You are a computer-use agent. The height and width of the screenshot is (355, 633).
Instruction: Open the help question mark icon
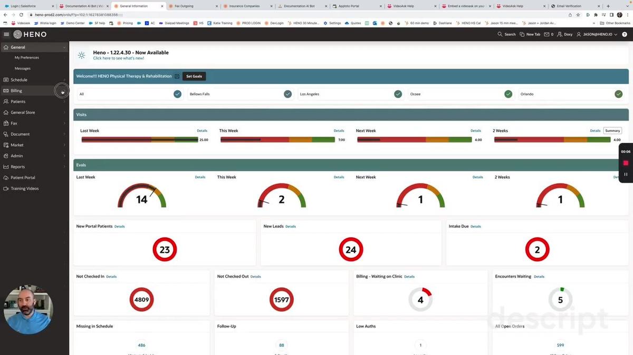click(x=624, y=34)
